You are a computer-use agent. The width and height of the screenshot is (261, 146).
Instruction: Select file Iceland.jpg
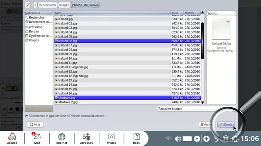pyautogui.click(x=128, y=19)
